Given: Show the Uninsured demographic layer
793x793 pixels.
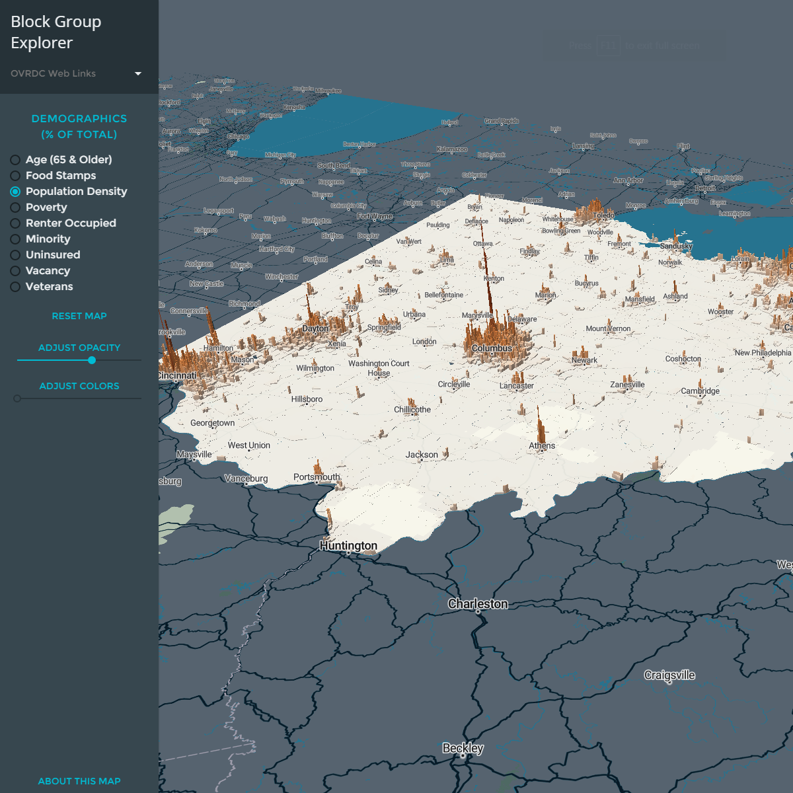Looking at the screenshot, I should click(x=15, y=254).
